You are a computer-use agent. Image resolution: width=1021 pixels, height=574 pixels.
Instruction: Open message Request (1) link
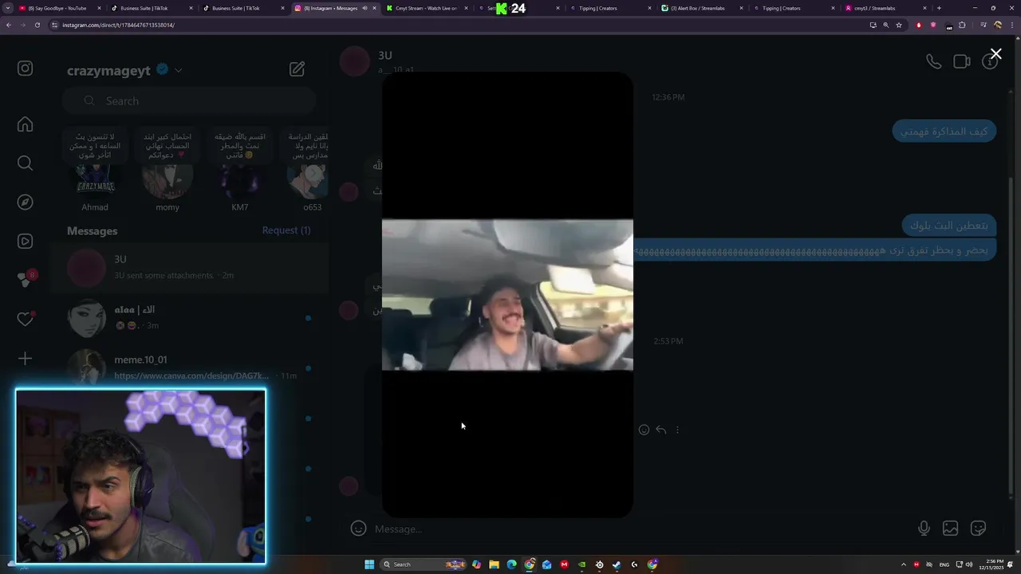[x=286, y=230]
